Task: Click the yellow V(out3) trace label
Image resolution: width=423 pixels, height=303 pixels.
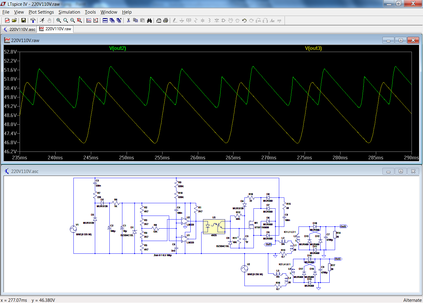Action: (x=313, y=48)
